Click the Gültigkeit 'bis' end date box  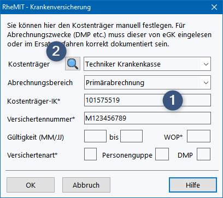131,136
